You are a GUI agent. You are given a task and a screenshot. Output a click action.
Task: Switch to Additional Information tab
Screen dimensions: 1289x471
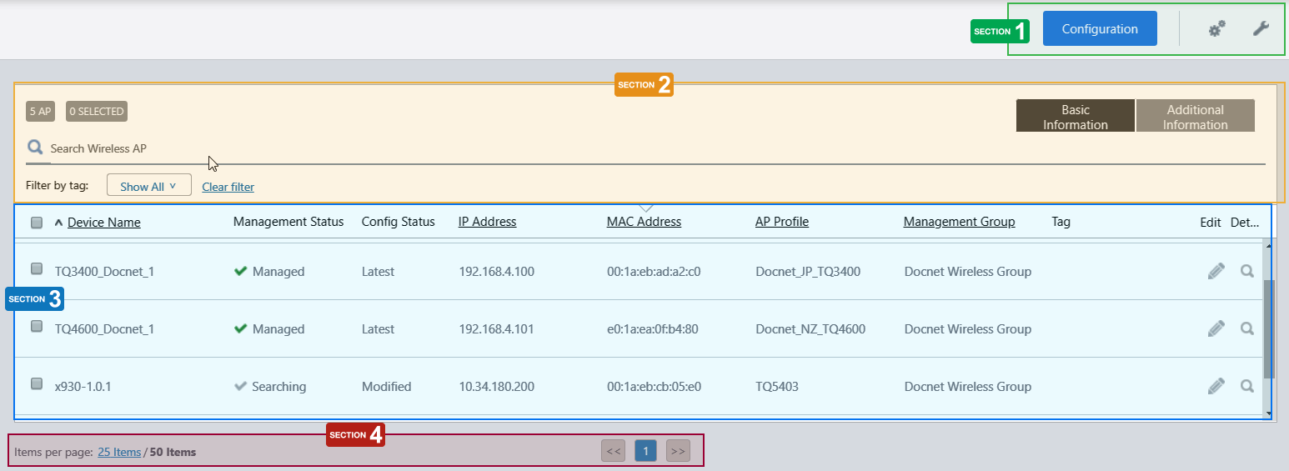pos(1195,117)
